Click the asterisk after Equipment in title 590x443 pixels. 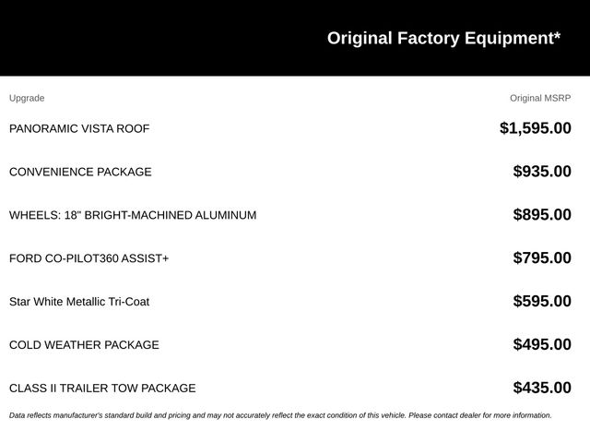[x=557, y=35]
